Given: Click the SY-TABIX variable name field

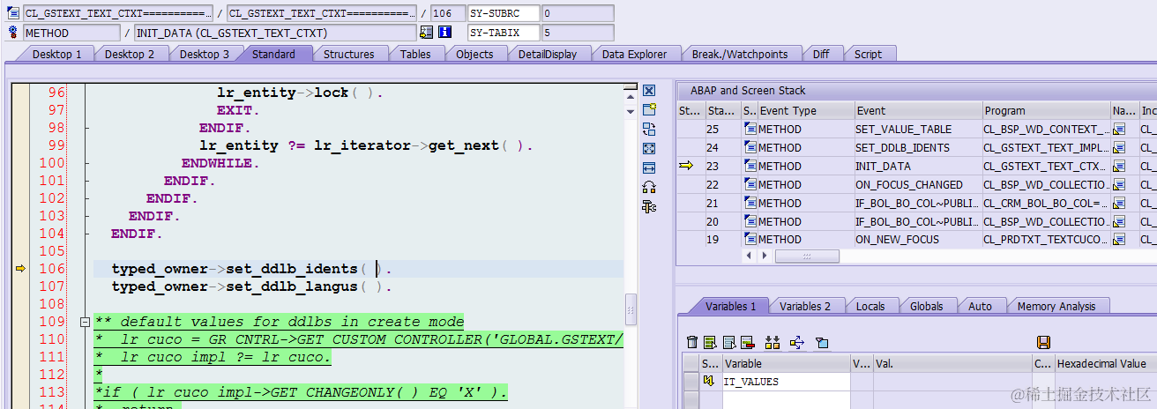Looking at the screenshot, I should 503,33.
